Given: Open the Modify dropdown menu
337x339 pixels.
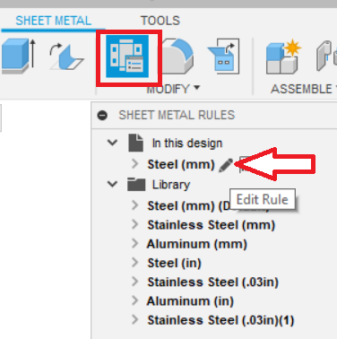Looking at the screenshot, I should click(x=173, y=89).
